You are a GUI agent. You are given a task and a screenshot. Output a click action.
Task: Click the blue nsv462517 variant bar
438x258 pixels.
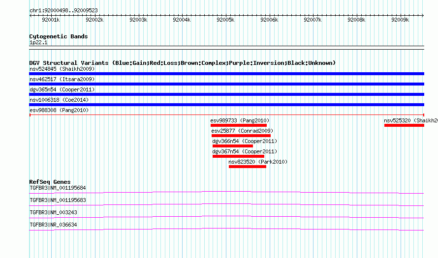[226, 84]
